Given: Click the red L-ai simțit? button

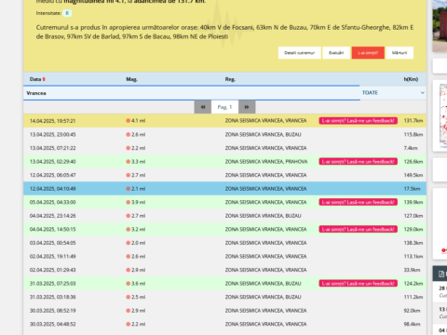Looking at the screenshot, I should [368, 53].
